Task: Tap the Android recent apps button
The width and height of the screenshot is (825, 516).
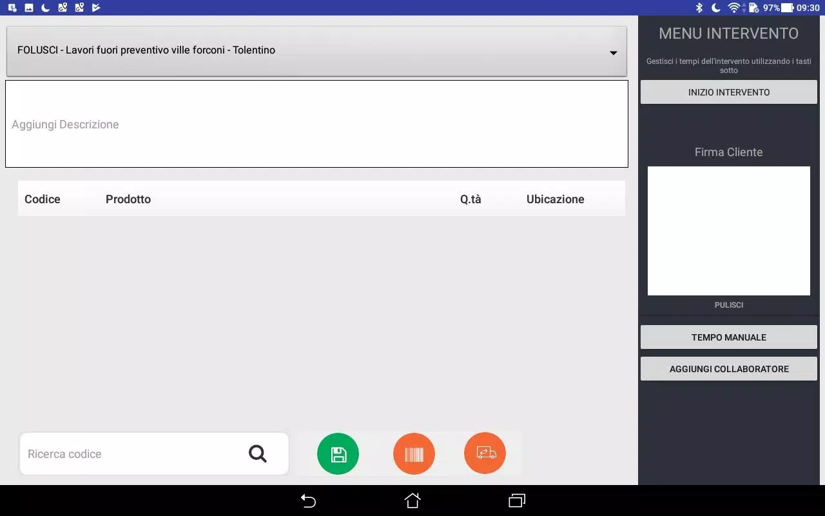Action: pyautogui.click(x=517, y=501)
